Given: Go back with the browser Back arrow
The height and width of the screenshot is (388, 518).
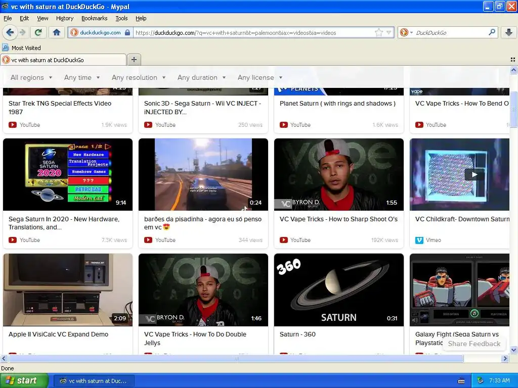Looking at the screenshot, I should tap(10, 32).
